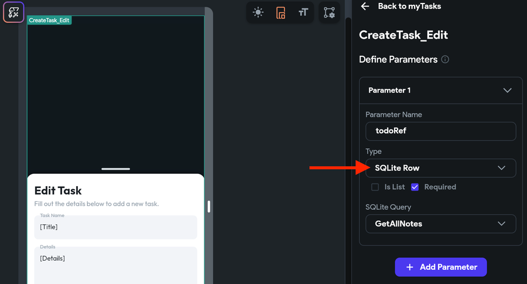Open device preview size icon
The height and width of the screenshot is (284, 527).
[280, 13]
